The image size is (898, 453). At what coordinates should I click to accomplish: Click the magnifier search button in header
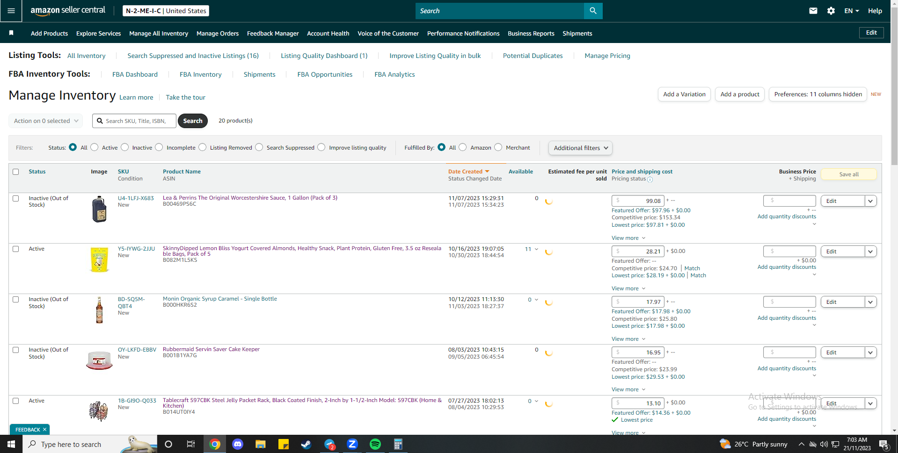coord(593,11)
